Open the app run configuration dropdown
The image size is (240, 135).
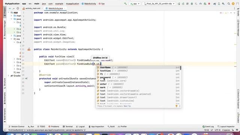pyautogui.click(x=135, y=4)
